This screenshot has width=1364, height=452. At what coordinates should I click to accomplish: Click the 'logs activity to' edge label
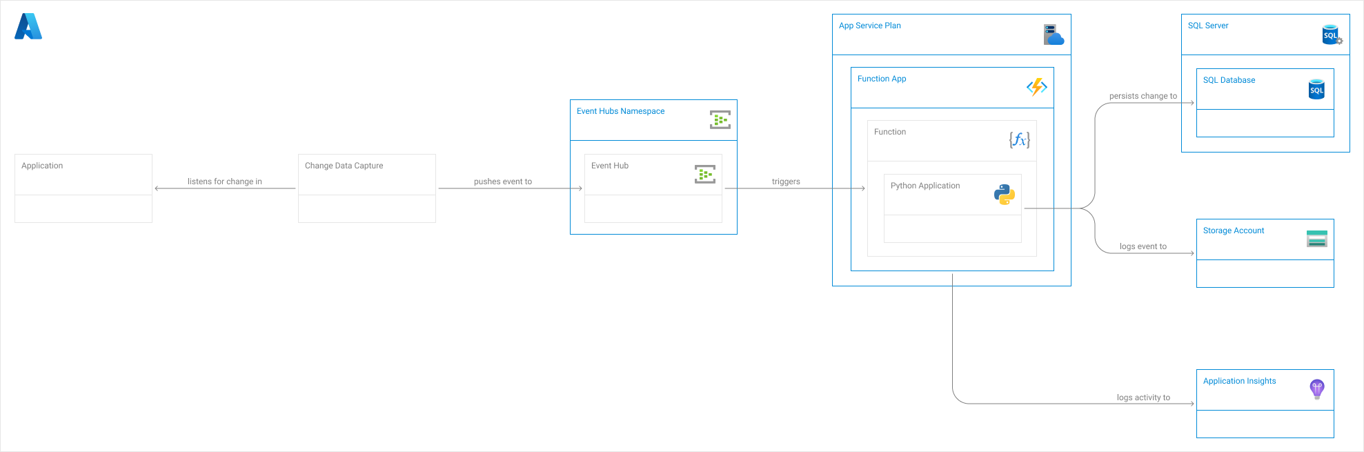[x=1143, y=397]
